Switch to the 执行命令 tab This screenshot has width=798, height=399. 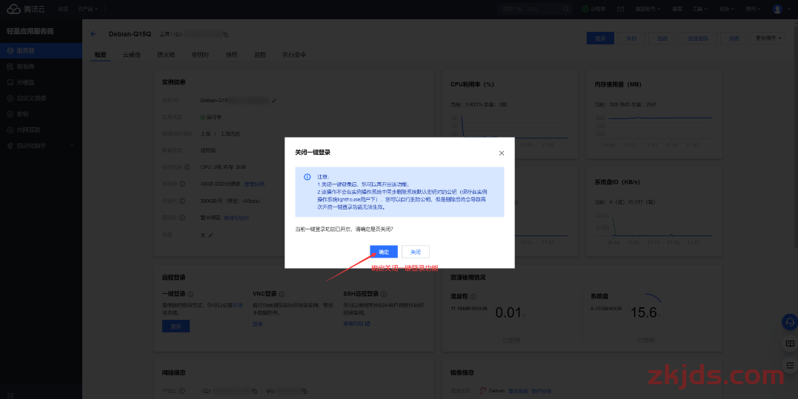(294, 54)
